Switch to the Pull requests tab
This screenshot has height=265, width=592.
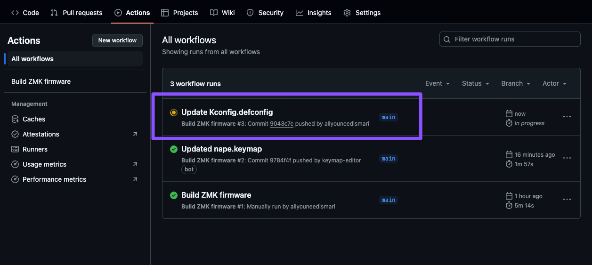click(x=76, y=13)
